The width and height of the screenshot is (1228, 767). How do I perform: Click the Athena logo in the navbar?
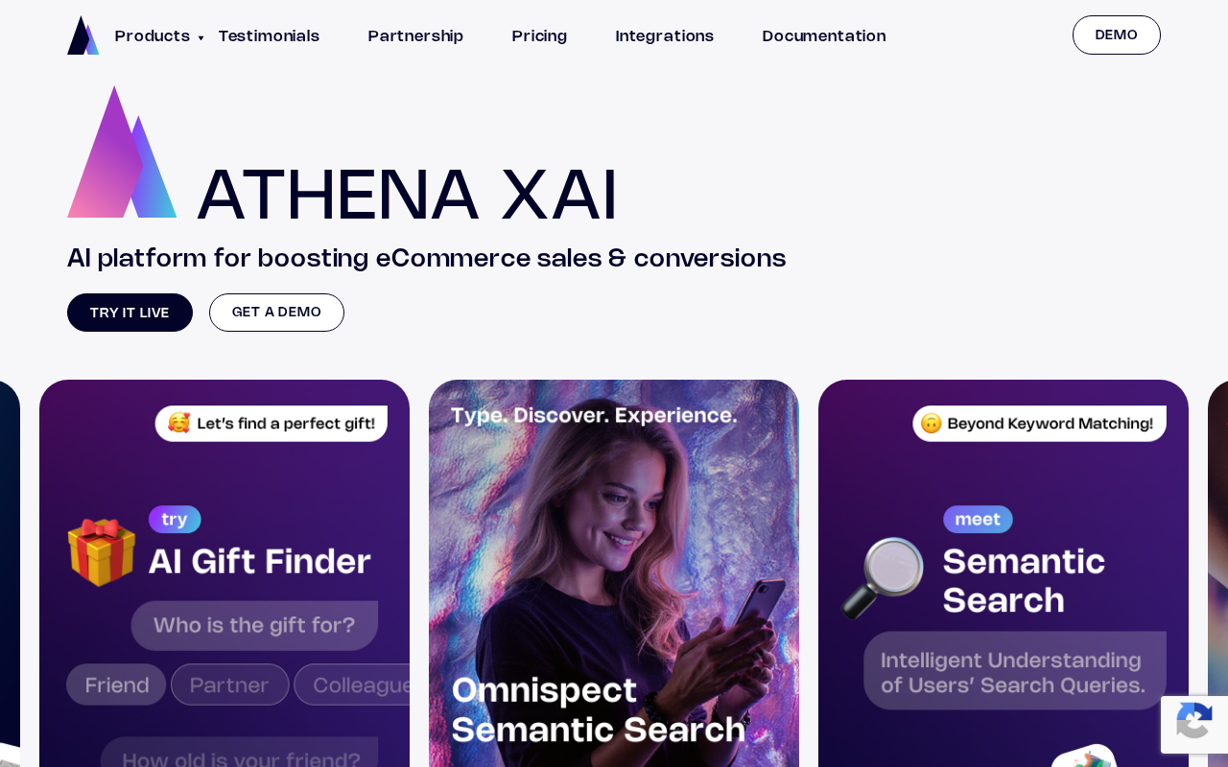[x=83, y=35]
